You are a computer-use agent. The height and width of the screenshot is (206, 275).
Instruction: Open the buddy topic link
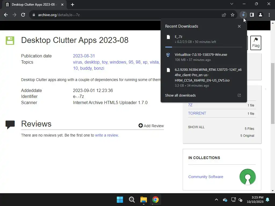86,68
